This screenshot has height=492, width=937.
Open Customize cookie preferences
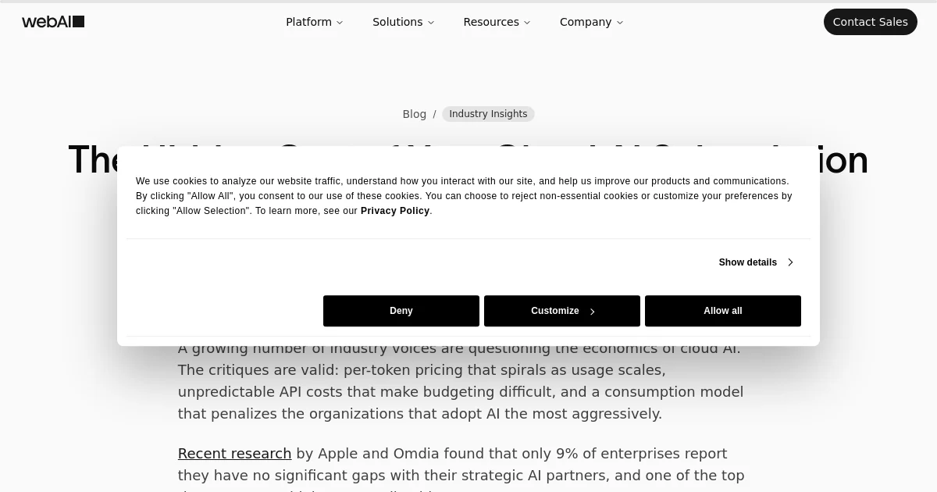pyautogui.click(x=562, y=311)
